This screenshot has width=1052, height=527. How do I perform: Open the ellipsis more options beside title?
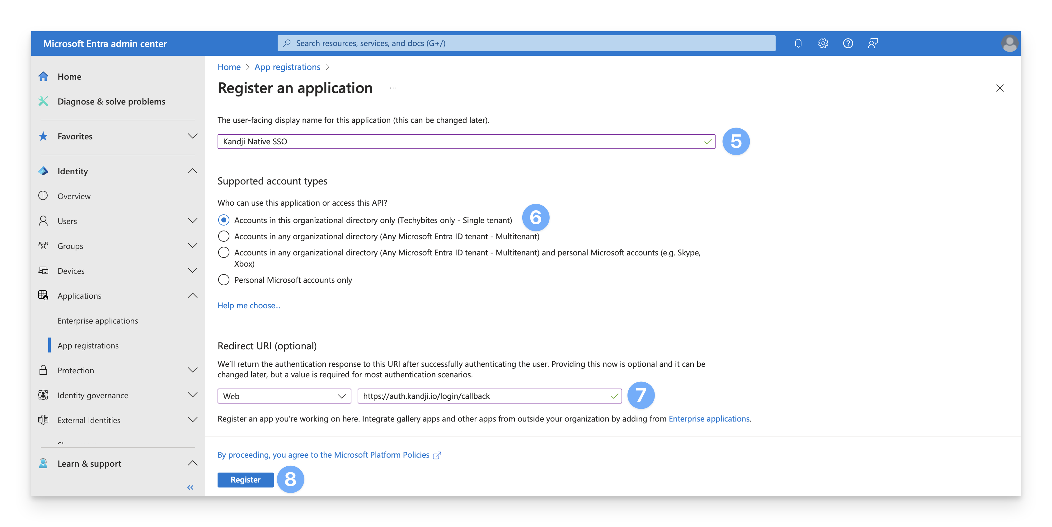(393, 88)
